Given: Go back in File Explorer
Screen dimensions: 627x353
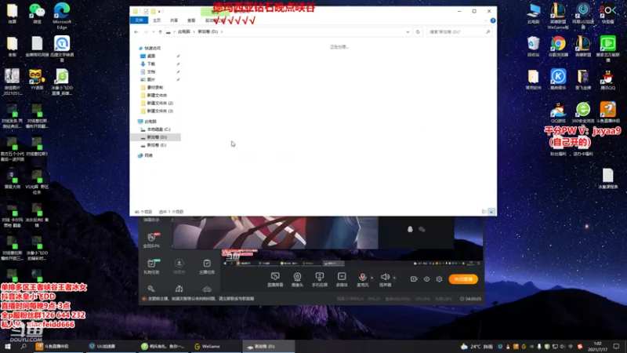Looking at the screenshot, I should coord(136,31).
